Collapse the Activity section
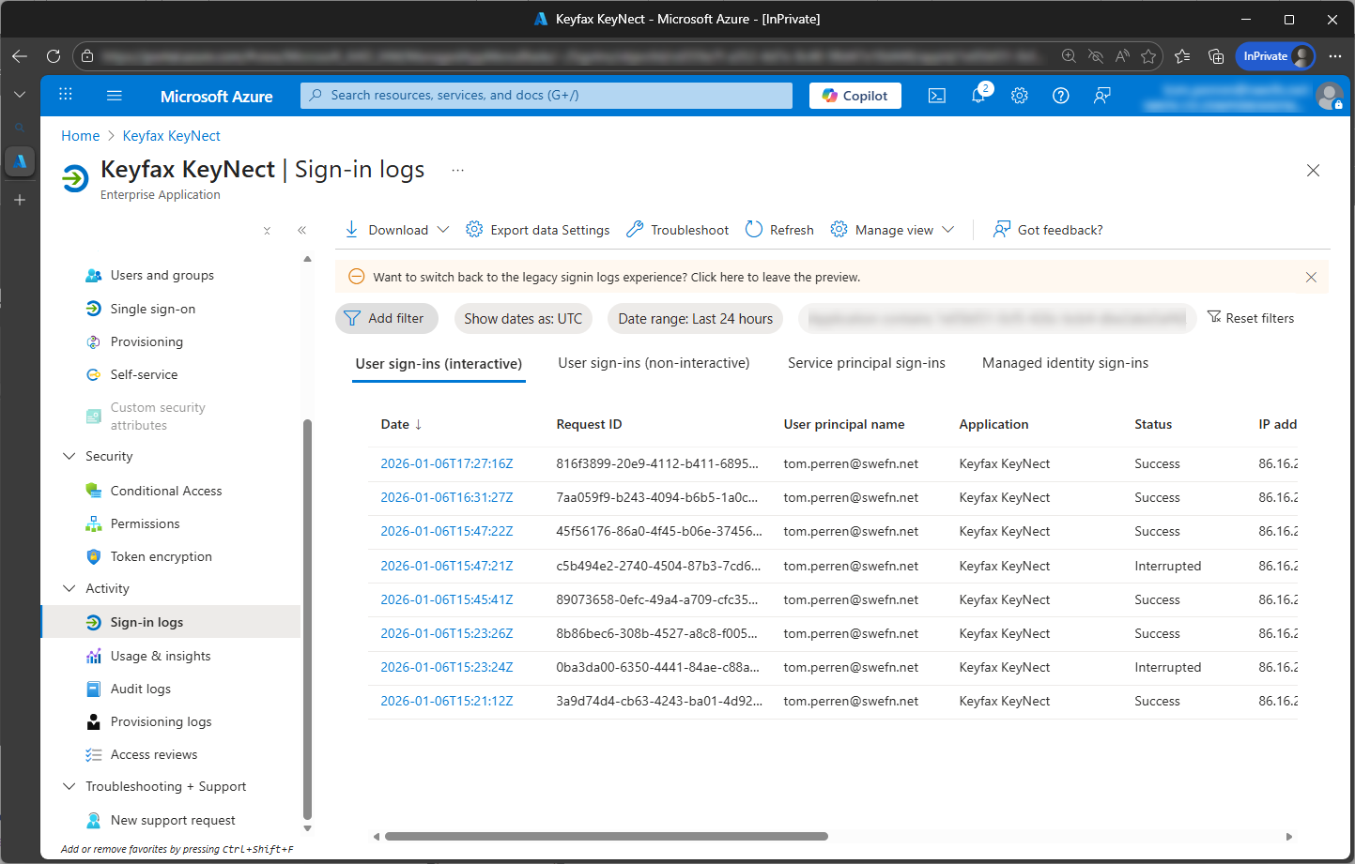 point(69,588)
